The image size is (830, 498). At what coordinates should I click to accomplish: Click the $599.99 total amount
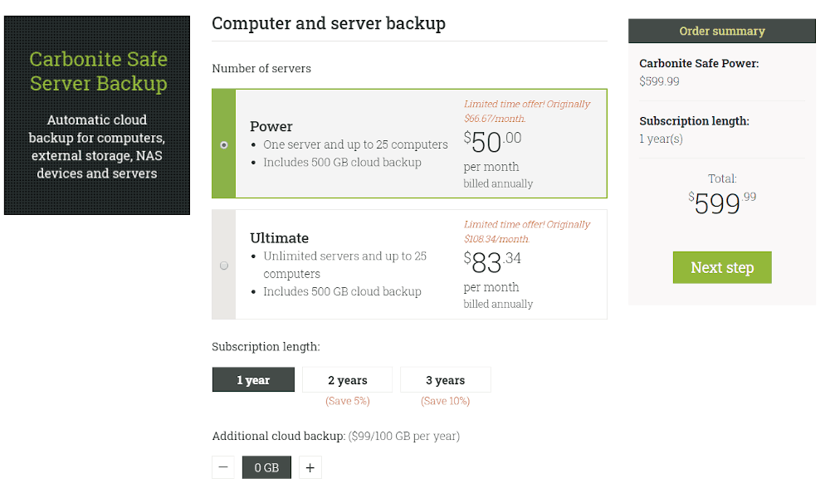[722, 203]
